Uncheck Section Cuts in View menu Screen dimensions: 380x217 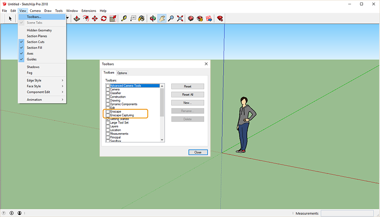42,42
